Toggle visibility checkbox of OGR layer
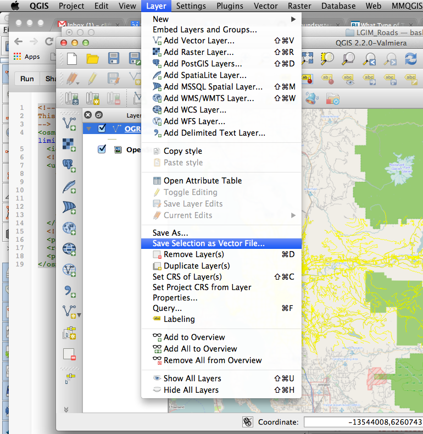 [102, 128]
